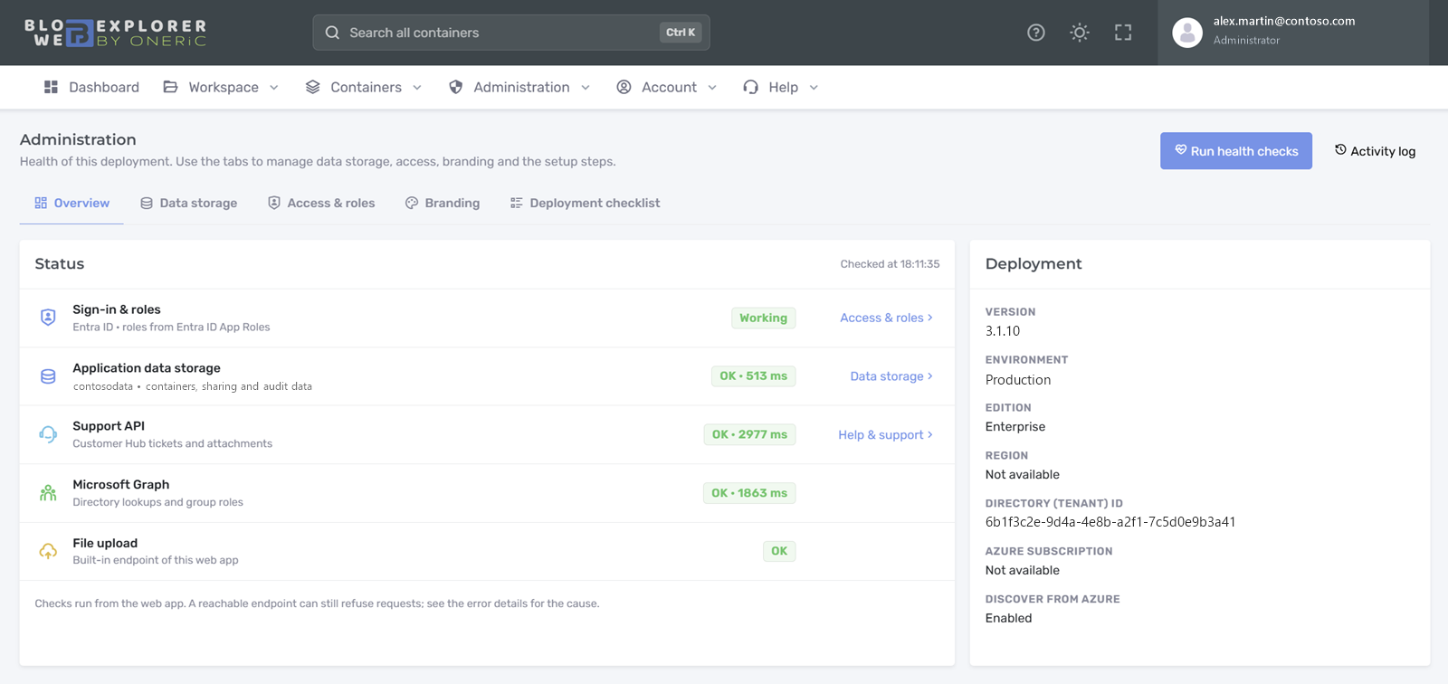
Task: Click the Administration shield icon in navbar
Action: tap(456, 87)
